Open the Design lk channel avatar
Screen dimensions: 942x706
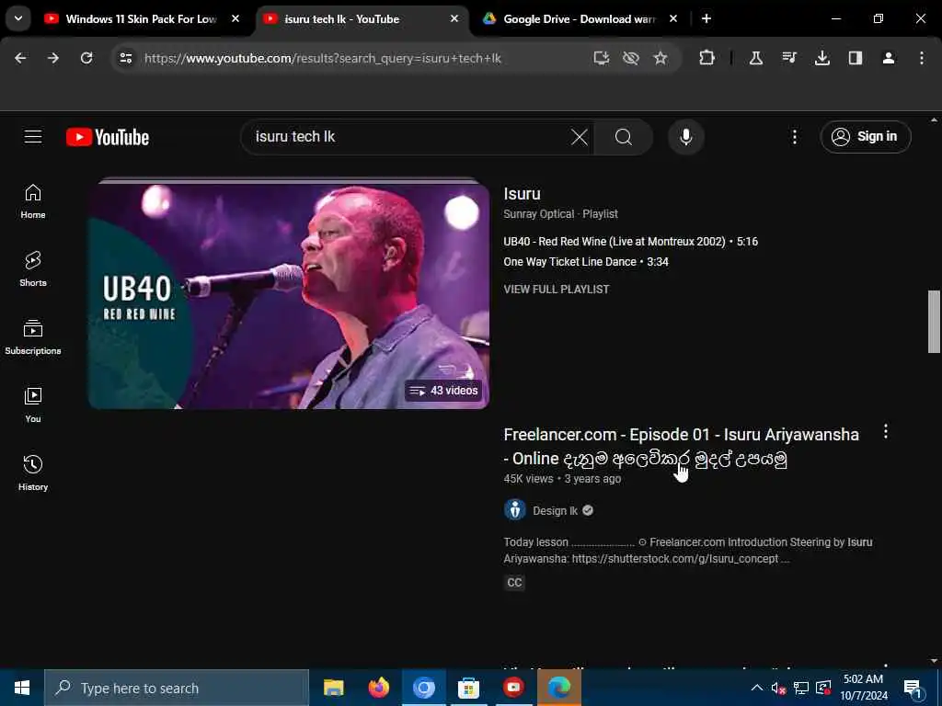[515, 510]
